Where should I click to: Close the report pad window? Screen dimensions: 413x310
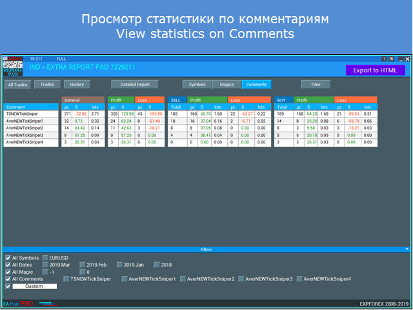[x=407, y=59]
